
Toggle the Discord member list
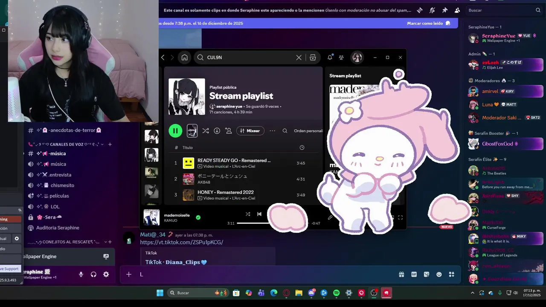pos(457,10)
